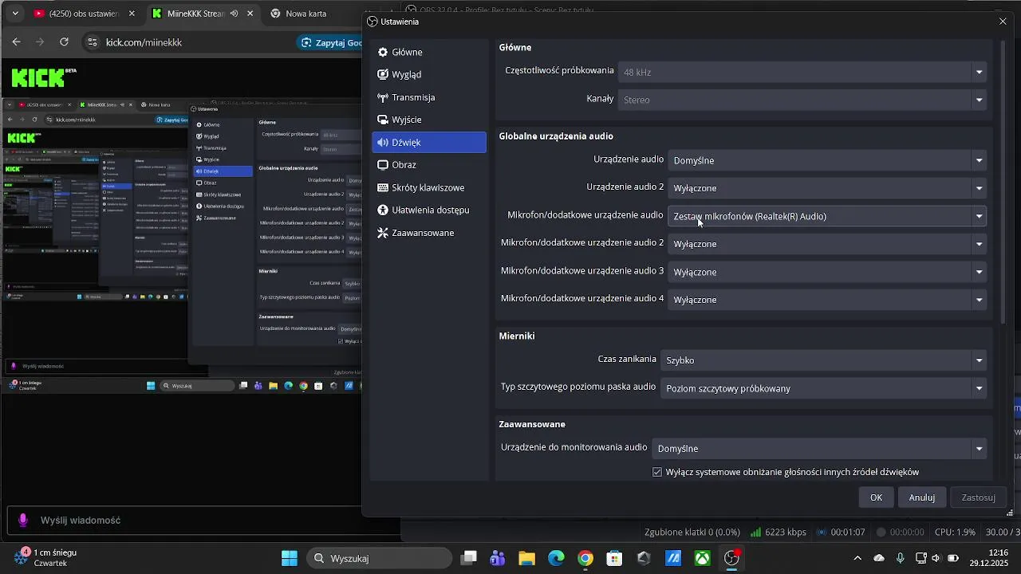Click the OK button

(876, 497)
